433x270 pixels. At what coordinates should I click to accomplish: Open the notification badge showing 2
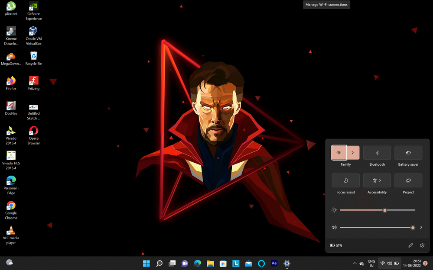[x=426, y=264]
